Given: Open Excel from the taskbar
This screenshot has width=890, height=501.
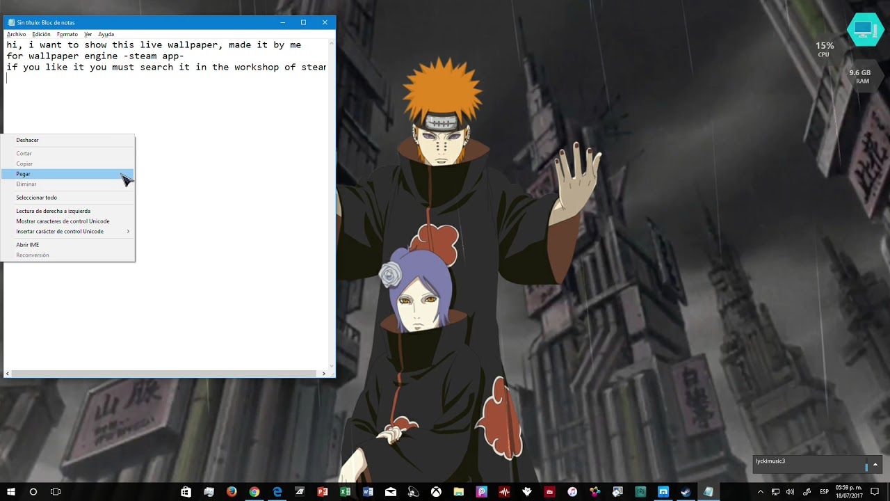Looking at the screenshot, I should tap(345, 491).
